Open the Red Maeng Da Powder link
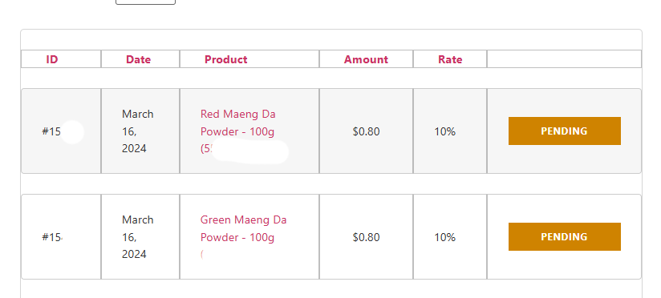661x298 pixels. pos(237,123)
